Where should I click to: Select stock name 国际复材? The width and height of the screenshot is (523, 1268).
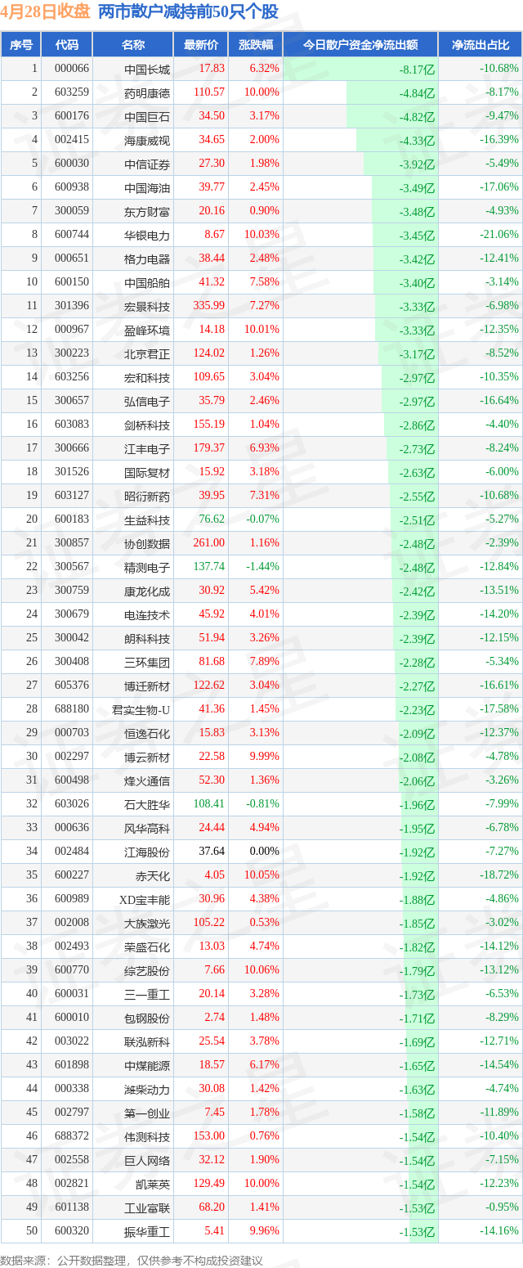(x=148, y=472)
